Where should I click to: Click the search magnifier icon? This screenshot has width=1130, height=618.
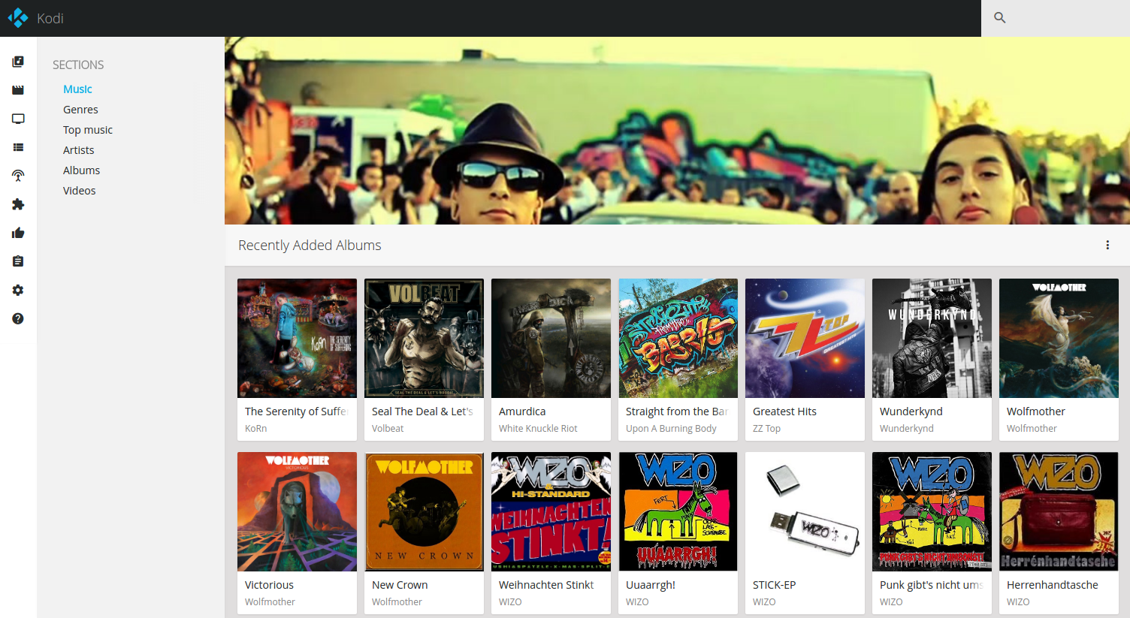pos(999,18)
